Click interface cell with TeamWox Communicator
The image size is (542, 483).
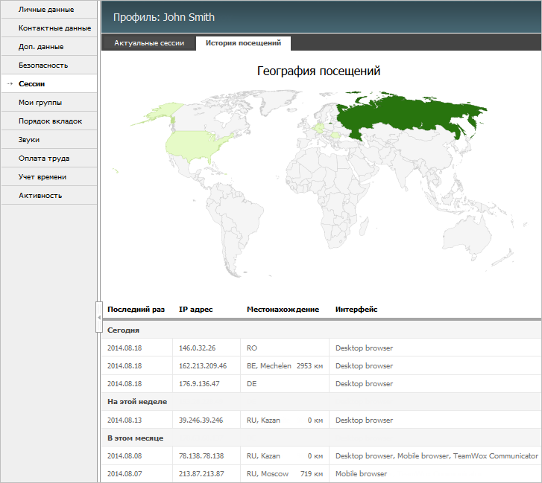[437, 455]
